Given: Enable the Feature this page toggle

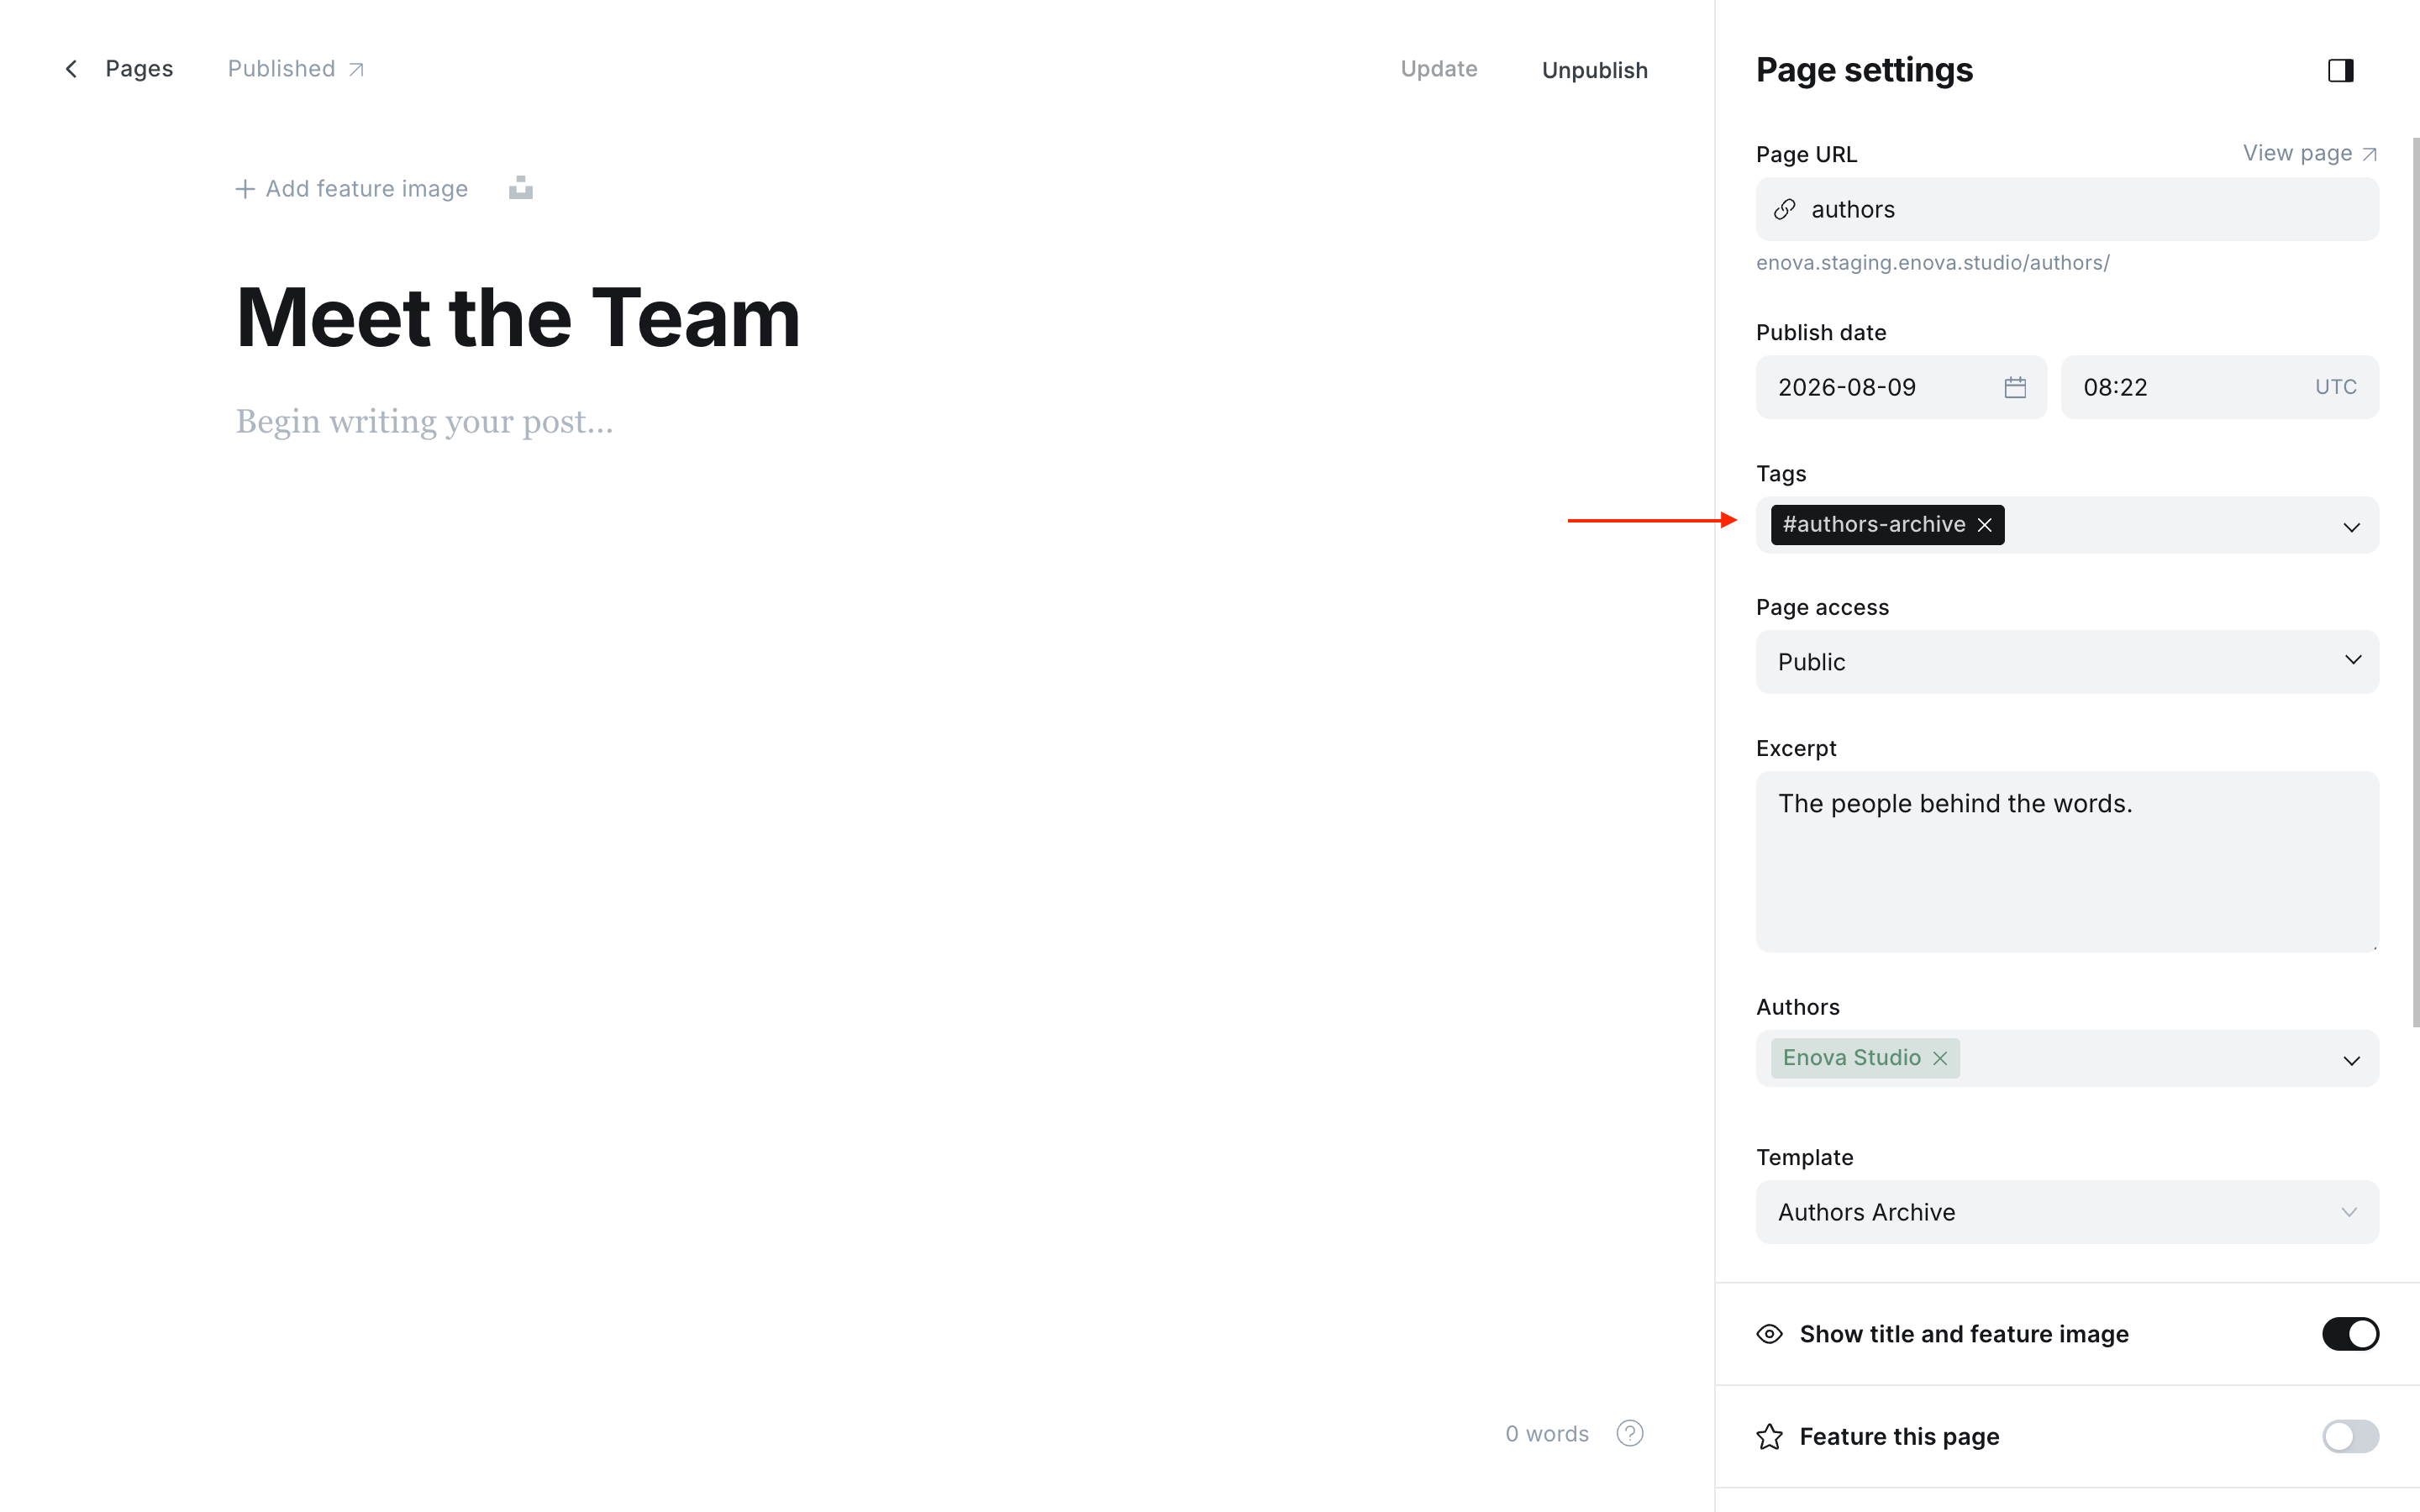Looking at the screenshot, I should 2350,1436.
